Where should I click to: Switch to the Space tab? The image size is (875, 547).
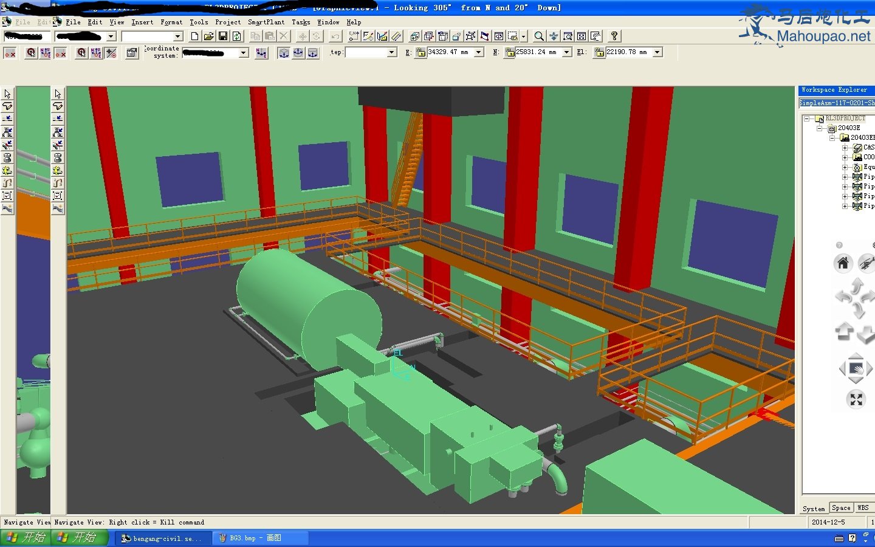tap(841, 508)
